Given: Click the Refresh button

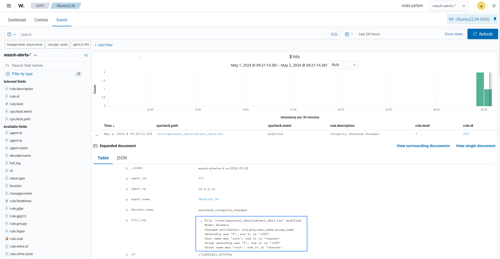Looking at the screenshot, I should click(483, 34).
